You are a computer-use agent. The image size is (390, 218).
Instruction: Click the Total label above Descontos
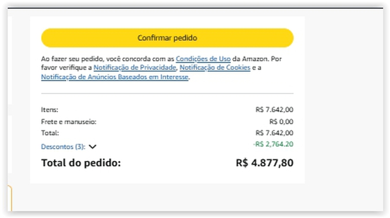(x=50, y=133)
